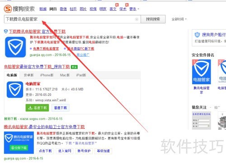
Task: Select the 安卓版 tab
Action: (28, 75)
